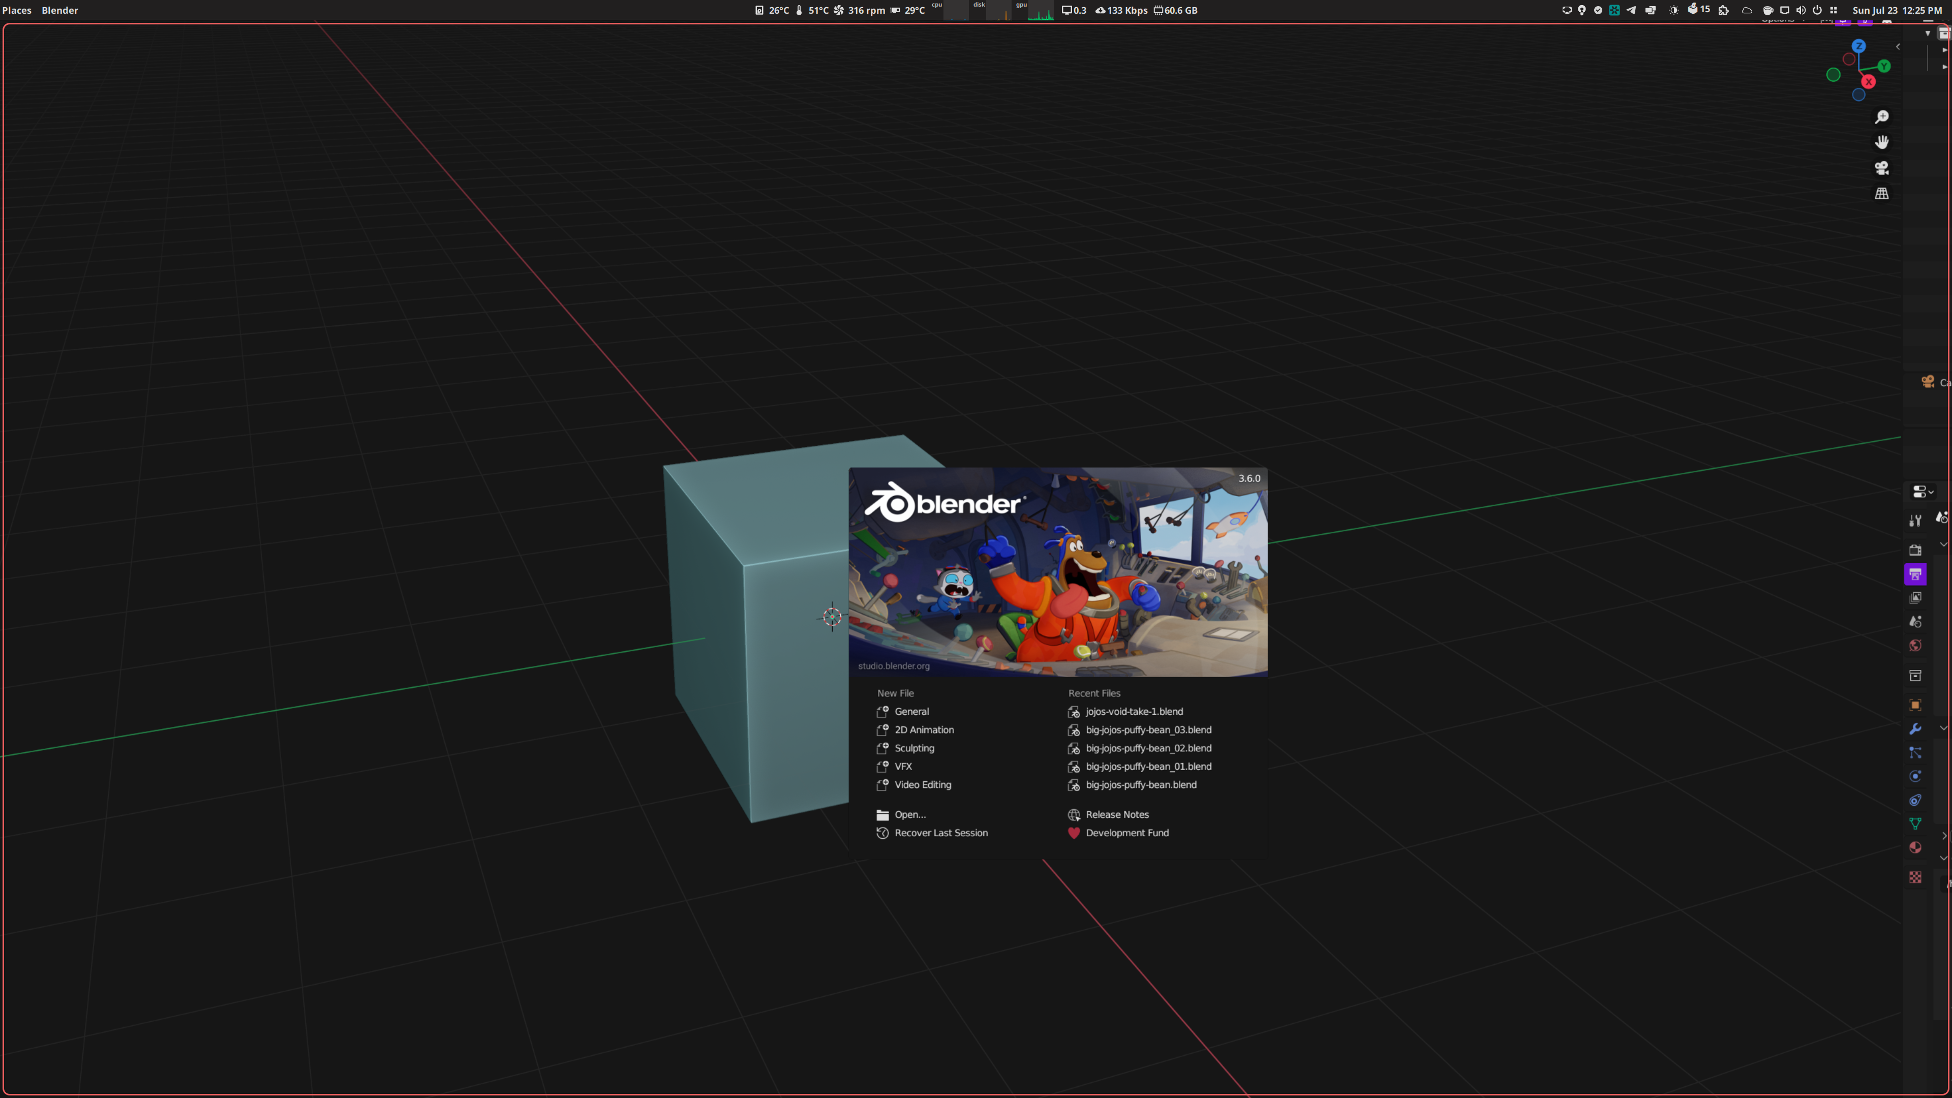The height and width of the screenshot is (1098, 1952).
Task: Open recent file jojos-void-take-1.blend
Action: [x=1134, y=712]
